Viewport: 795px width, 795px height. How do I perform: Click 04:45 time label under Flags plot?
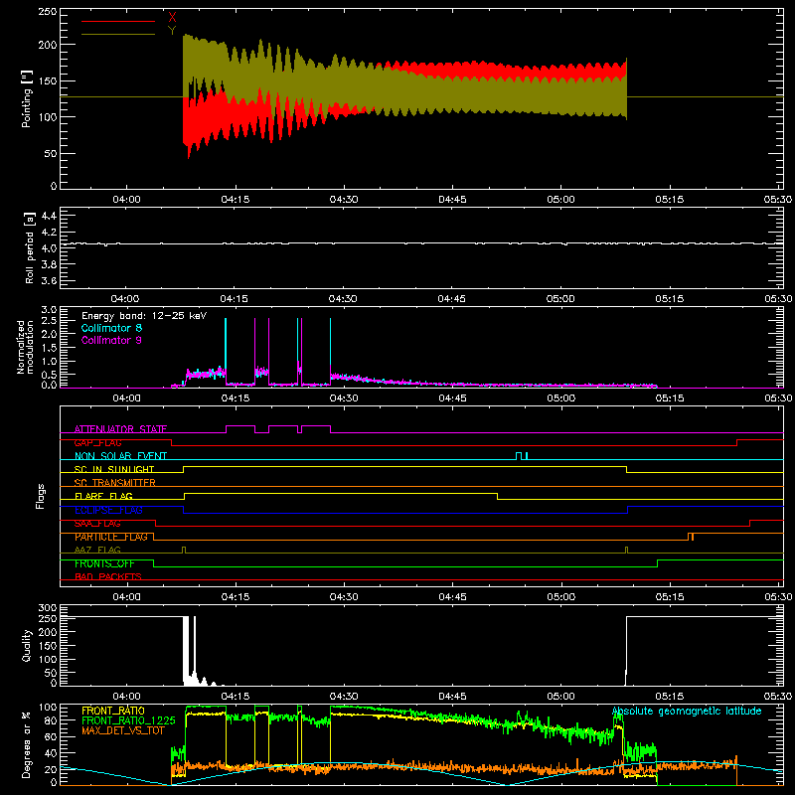click(x=452, y=597)
